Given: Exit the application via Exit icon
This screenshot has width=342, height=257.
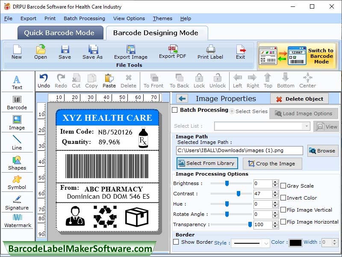Looking at the screenshot, I should (241, 52).
